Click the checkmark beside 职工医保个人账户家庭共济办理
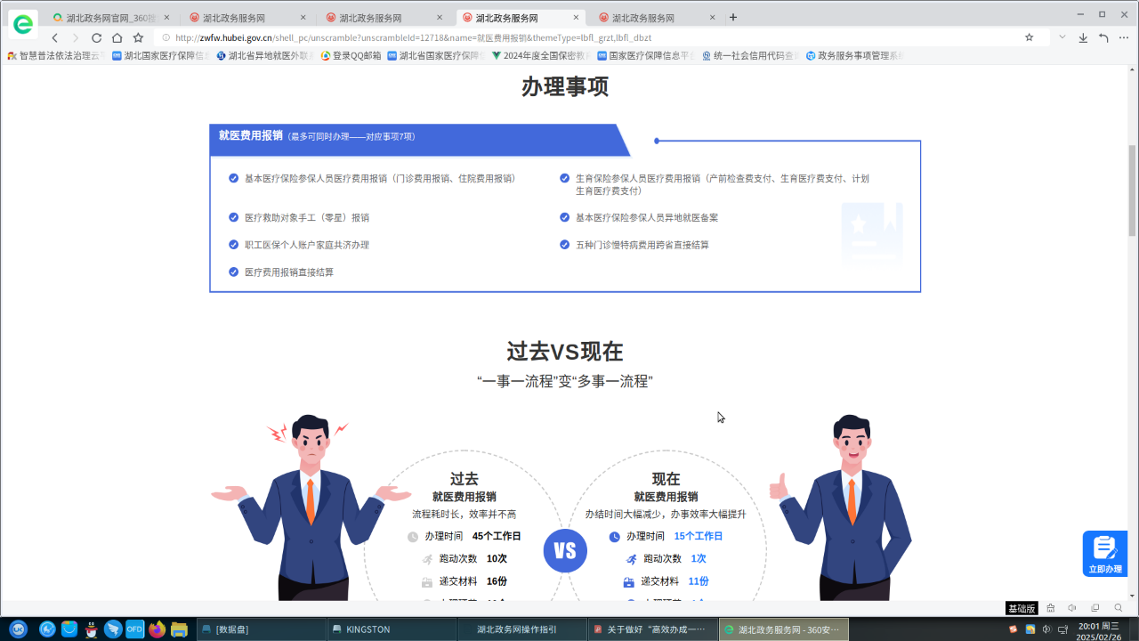This screenshot has height=641, width=1139. pos(233,245)
